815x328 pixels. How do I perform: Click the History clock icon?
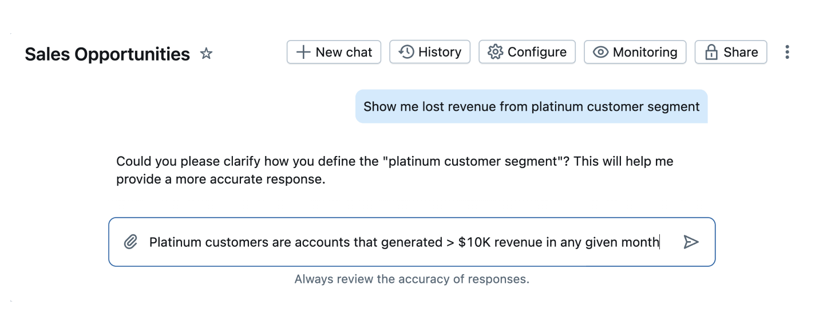click(x=406, y=52)
